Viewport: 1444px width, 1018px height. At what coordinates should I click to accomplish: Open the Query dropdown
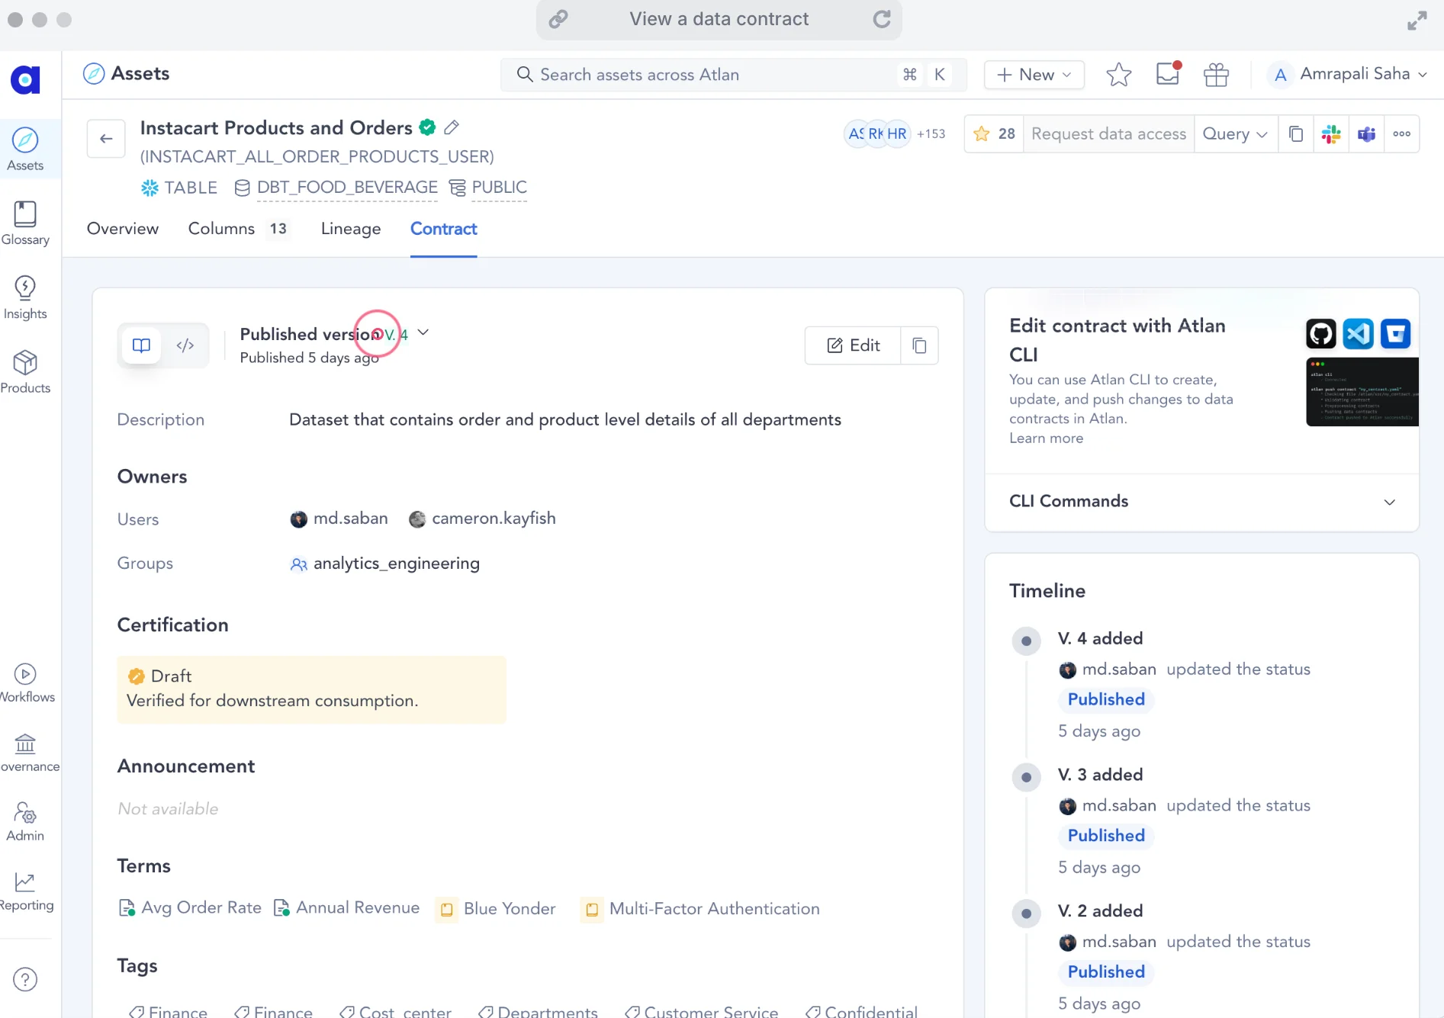pyautogui.click(x=1234, y=133)
